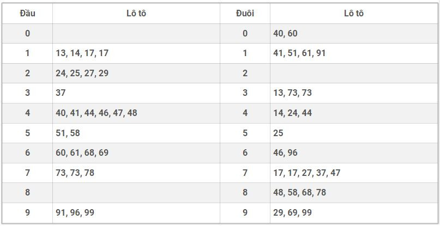440x226 pixels.
Task: Click the cell showing only 25
Action: point(279,133)
